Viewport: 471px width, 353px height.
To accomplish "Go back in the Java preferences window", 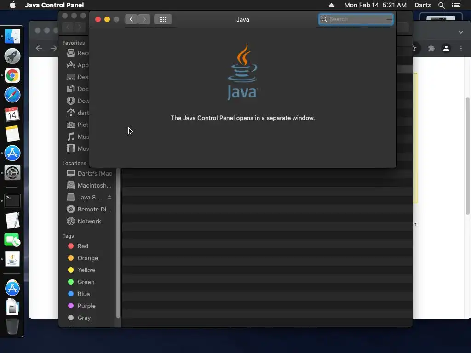I will coord(131,19).
